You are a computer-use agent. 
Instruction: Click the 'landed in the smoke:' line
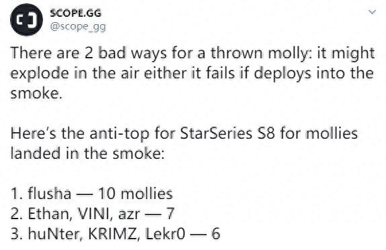pyautogui.click(x=87, y=153)
